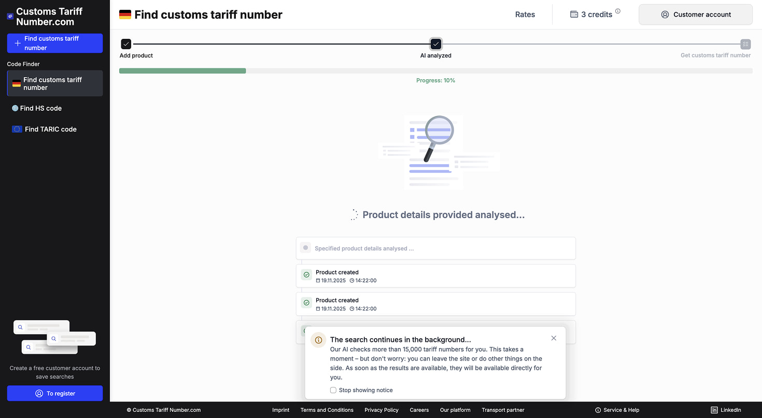Click the blue Find customs tariff number button
The width and height of the screenshot is (762, 418).
coord(55,43)
